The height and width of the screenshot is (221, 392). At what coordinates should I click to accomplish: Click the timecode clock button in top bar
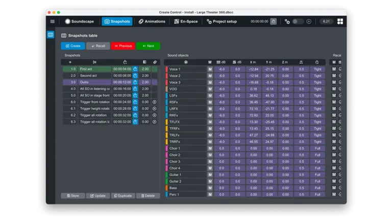coord(273,21)
